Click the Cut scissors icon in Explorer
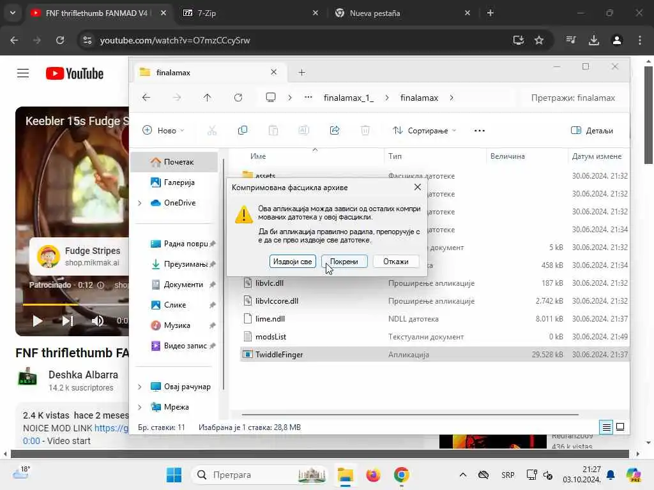Image resolution: width=654 pixels, height=490 pixels. (x=212, y=130)
